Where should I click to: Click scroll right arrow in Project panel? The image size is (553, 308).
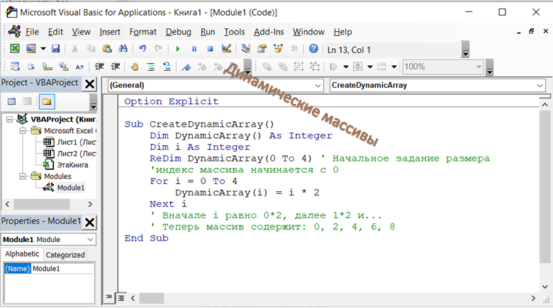[x=90, y=204]
